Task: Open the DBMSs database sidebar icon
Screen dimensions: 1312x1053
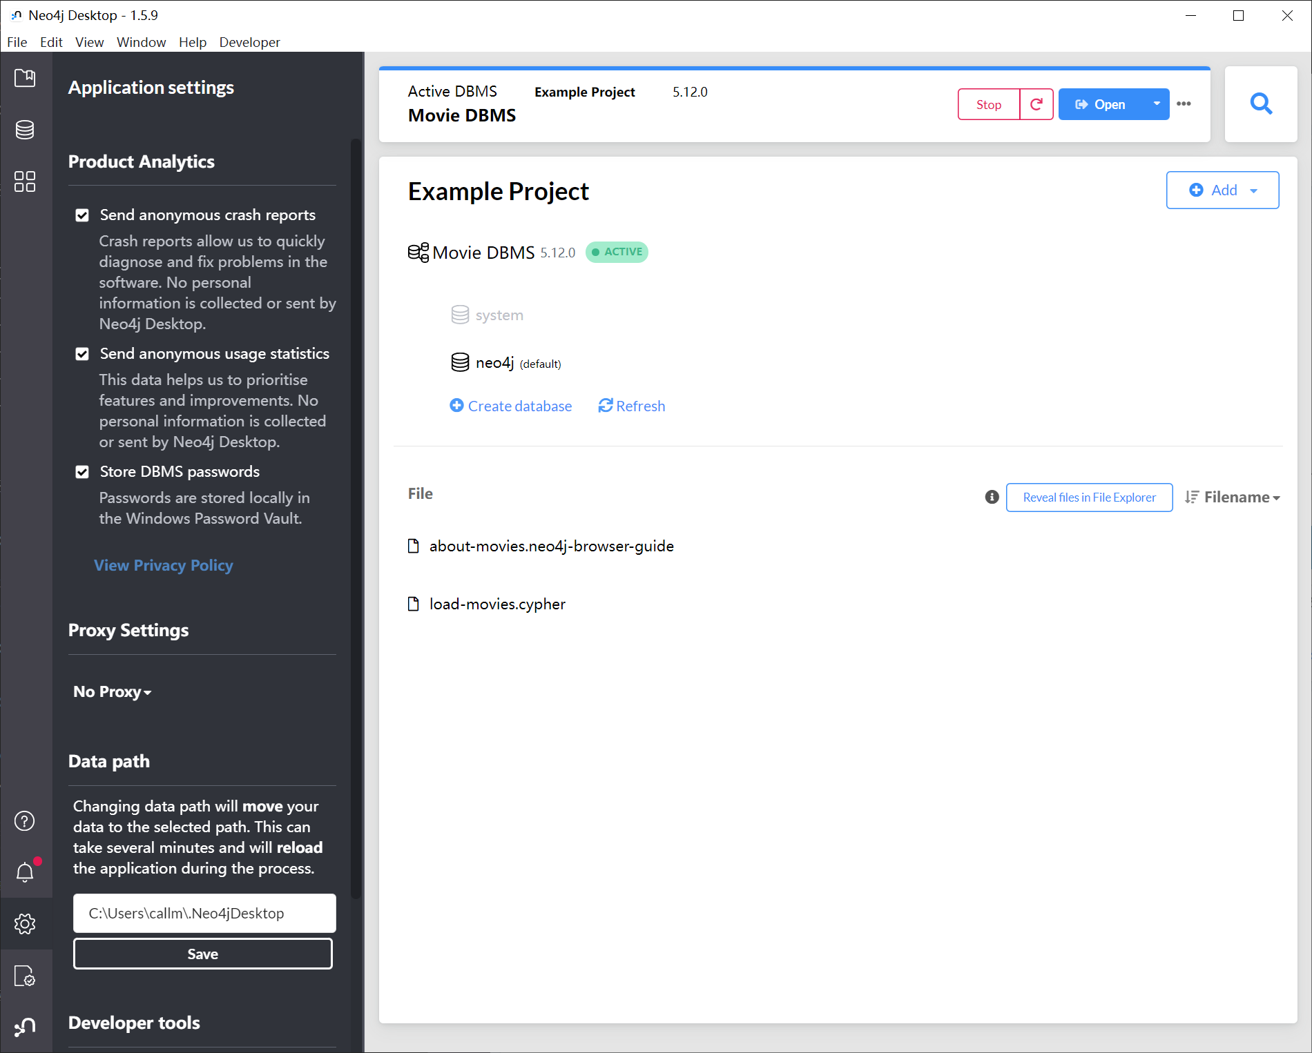Action: click(x=25, y=130)
